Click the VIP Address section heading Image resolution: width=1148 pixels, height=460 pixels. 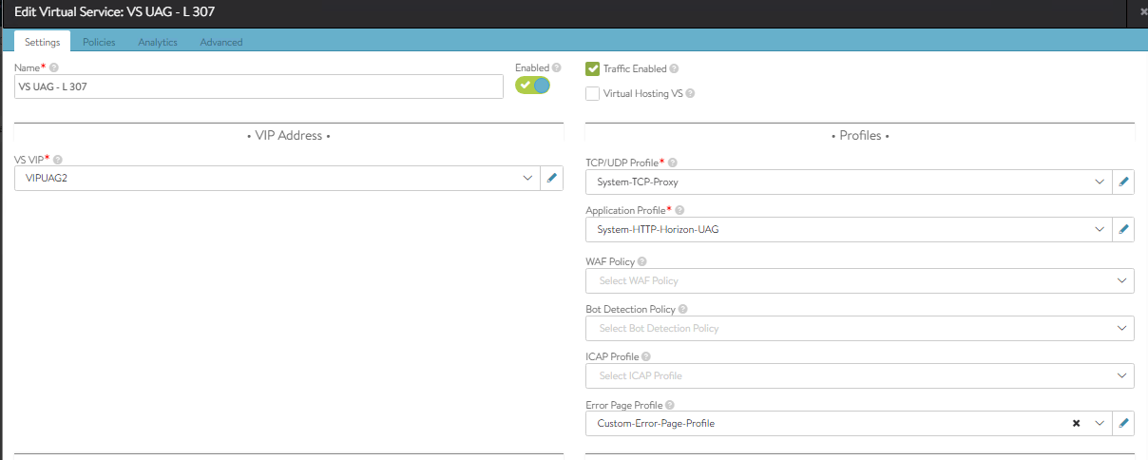click(x=288, y=136)
